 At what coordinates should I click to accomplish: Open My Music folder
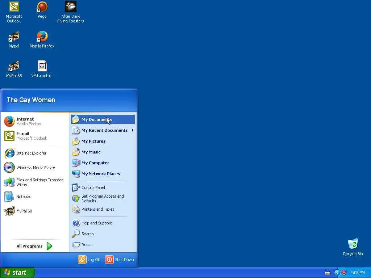click(103, 152)
